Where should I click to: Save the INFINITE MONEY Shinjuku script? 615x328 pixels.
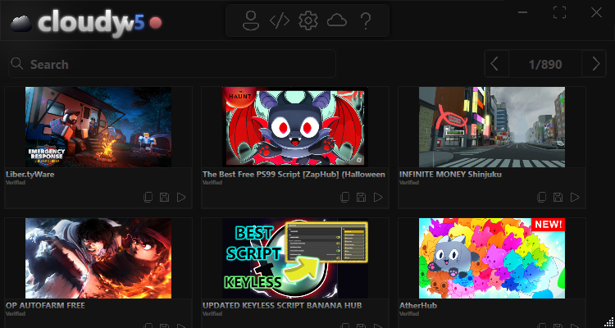tap(558, 197)
